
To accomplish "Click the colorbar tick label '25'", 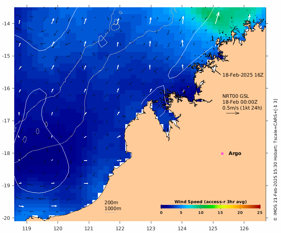I will coord(260,213).
